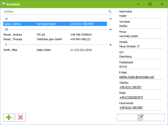Minimize the Kontakte window
Image resolution: width=168 pixels, height=125 pixels.
coord(138,4)
